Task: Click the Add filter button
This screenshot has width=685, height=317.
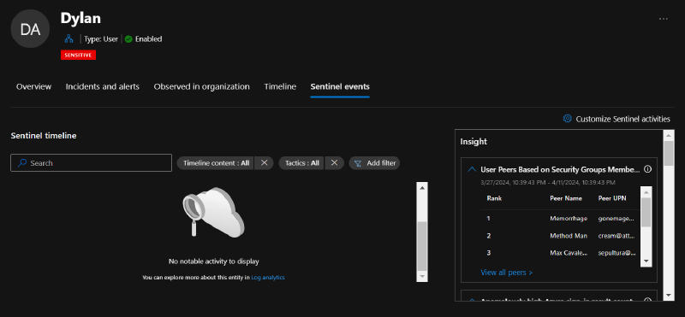Action: 374,163
